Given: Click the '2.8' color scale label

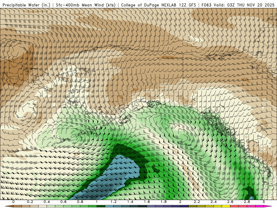Looking at the screenshot, I should (247, 202).
